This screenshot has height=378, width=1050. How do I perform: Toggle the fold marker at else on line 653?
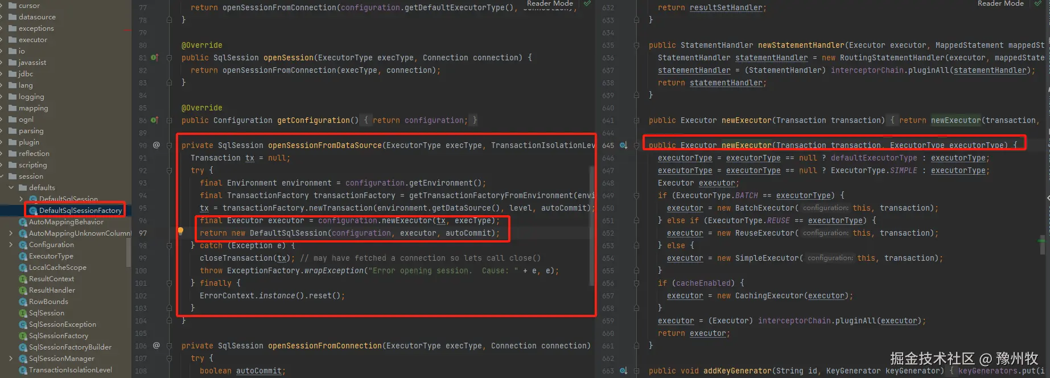(x=636, y=245)
